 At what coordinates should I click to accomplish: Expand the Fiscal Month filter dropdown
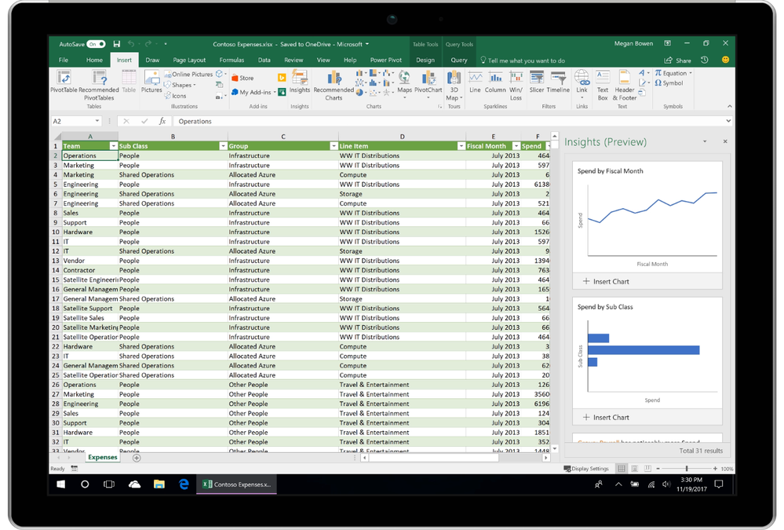tap(516, 146)
